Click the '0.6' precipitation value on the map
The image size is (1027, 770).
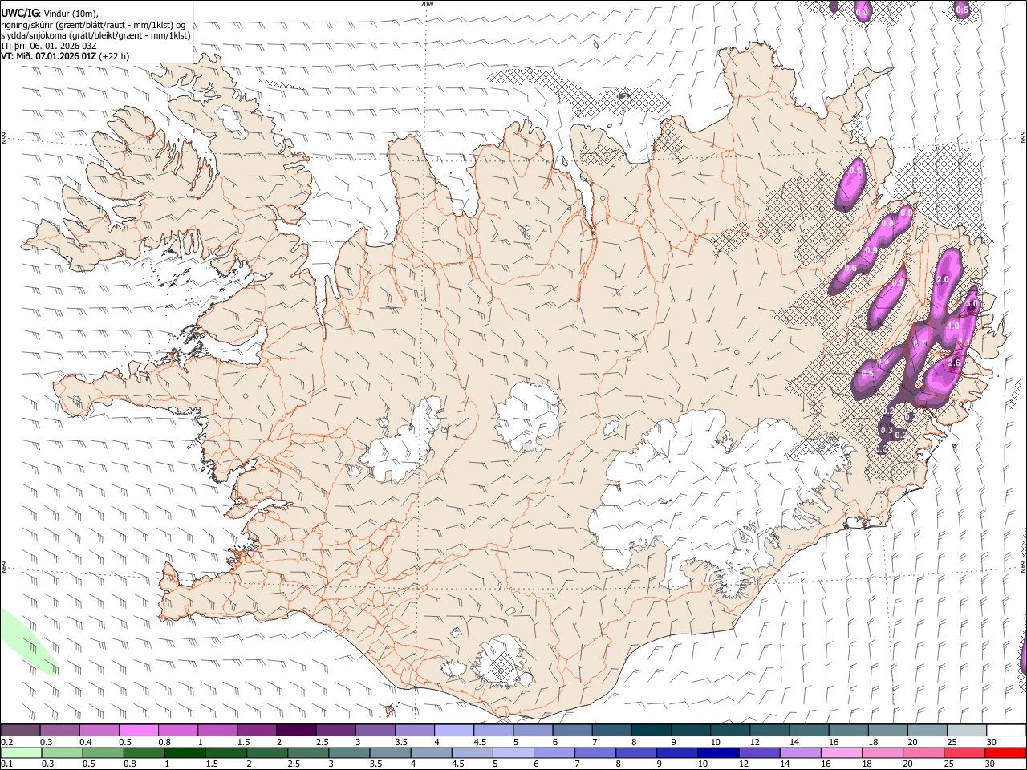click(x=850, y=269)
